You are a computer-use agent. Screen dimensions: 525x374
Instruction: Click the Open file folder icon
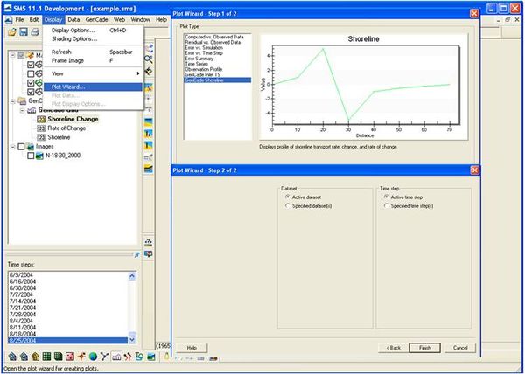12,32
